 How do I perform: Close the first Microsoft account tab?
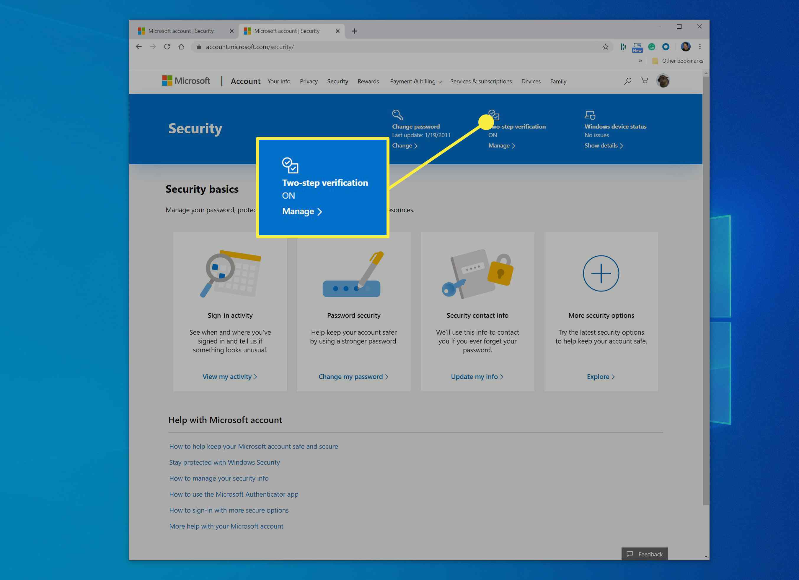click(x=231, y=31)
